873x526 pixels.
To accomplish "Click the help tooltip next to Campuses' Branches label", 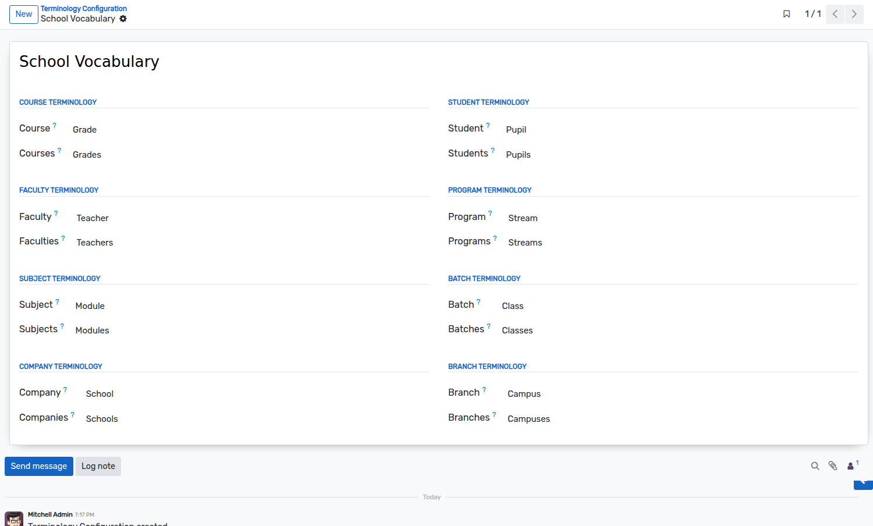I will 494,414.
